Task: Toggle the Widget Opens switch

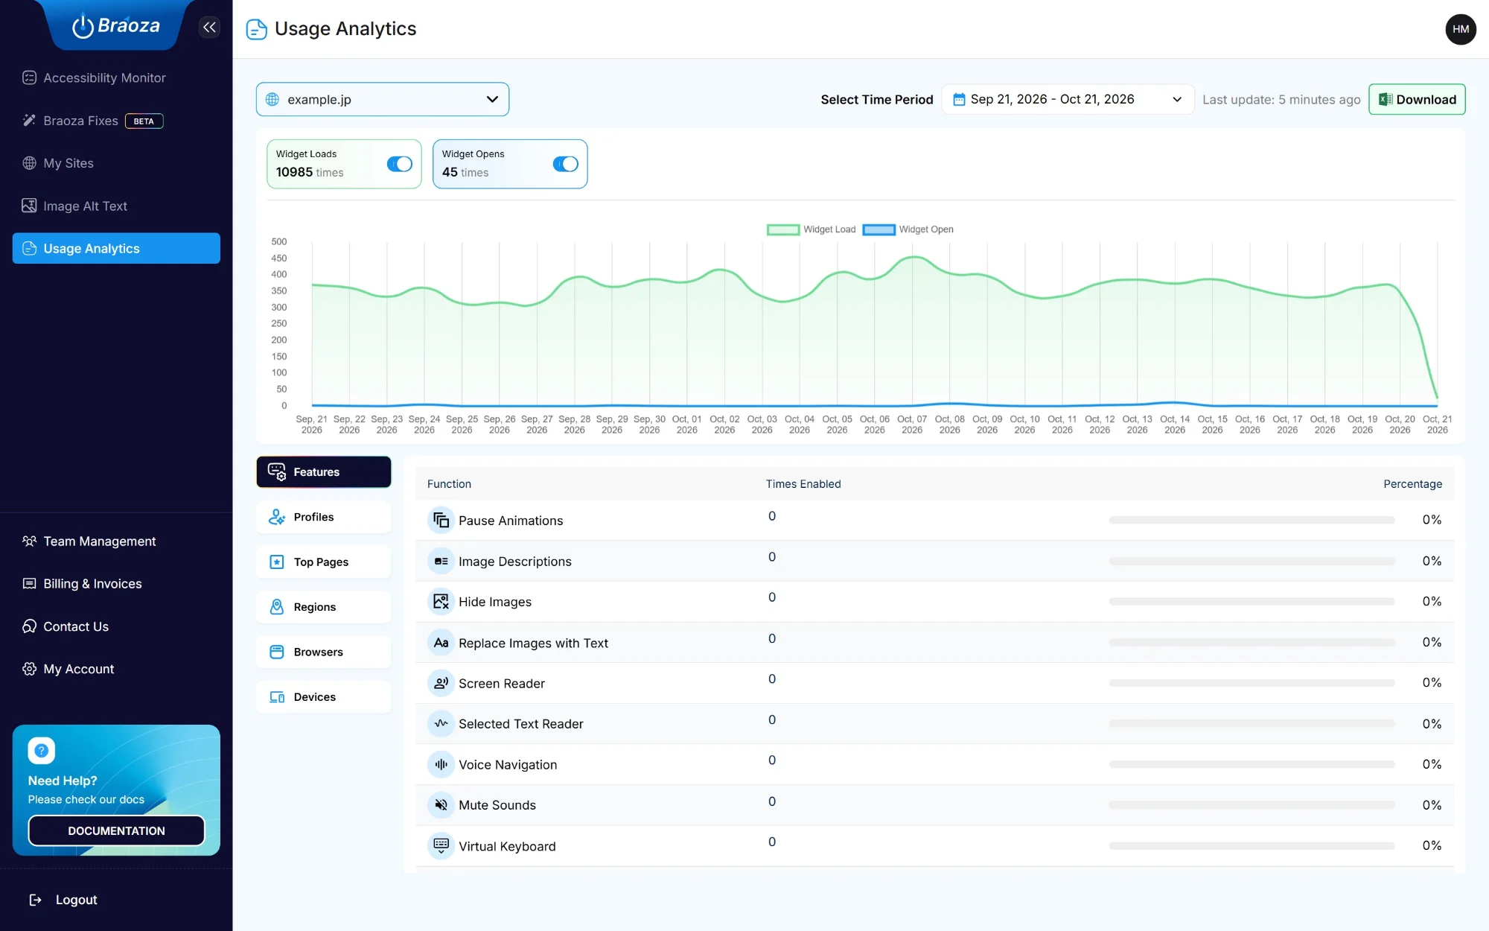Action: pos(566,164)
